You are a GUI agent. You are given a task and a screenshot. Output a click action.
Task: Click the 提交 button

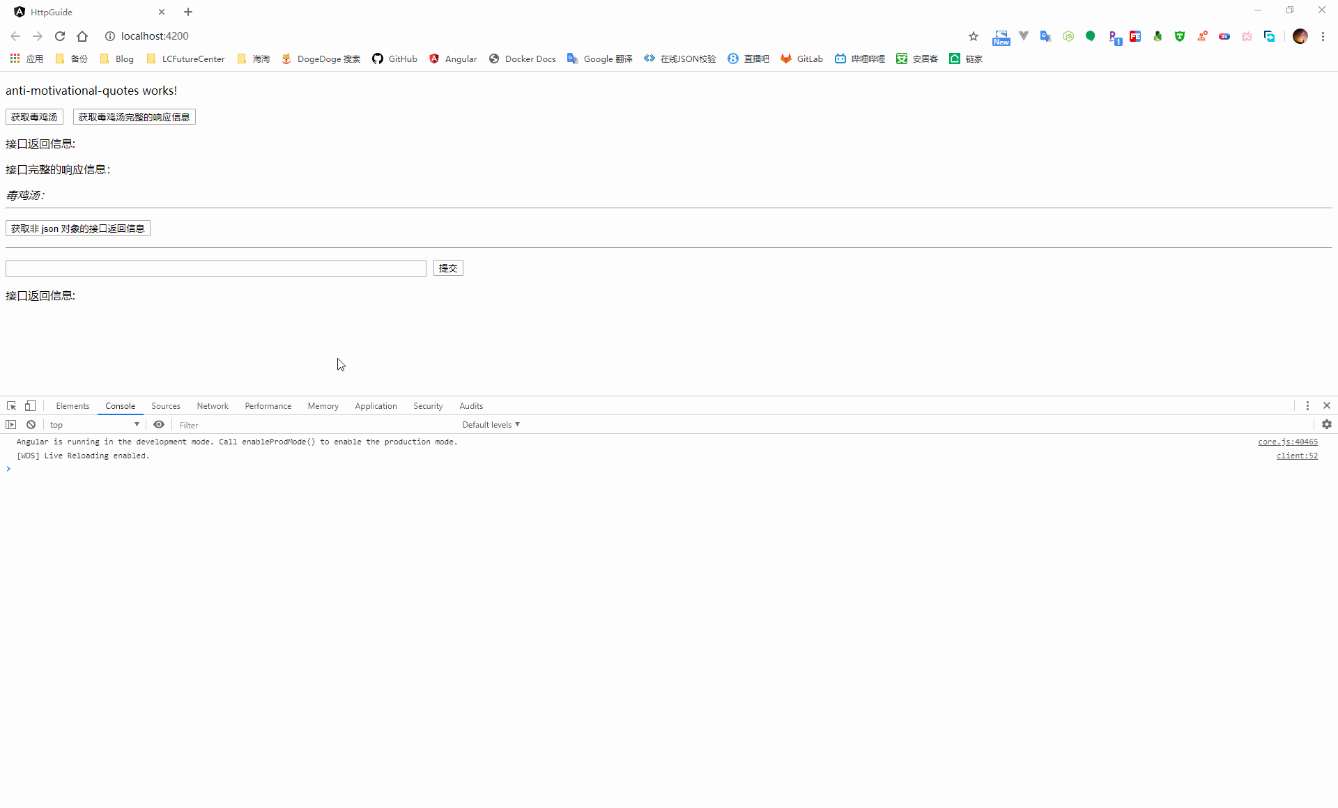[x=447, y=267]
